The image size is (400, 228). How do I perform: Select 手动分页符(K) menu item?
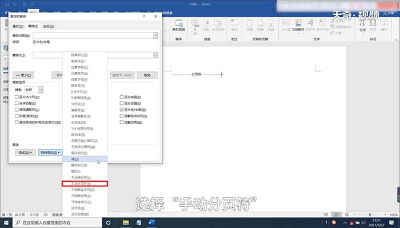(x=85, y=184)
